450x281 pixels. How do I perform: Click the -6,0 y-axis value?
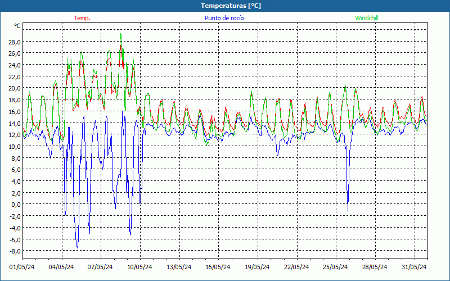click(15, 239)
